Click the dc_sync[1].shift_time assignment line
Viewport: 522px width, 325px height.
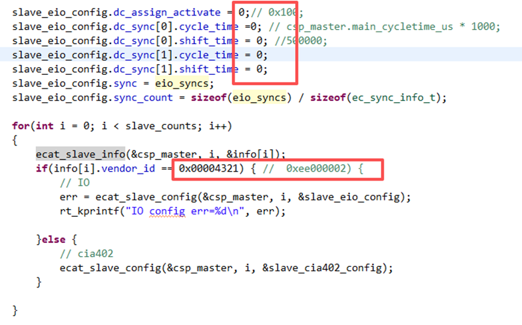[x=140, y=69]
